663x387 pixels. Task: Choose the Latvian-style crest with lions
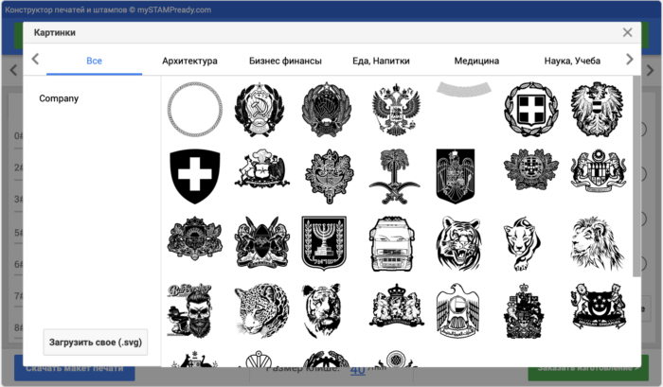coord(194,238)
